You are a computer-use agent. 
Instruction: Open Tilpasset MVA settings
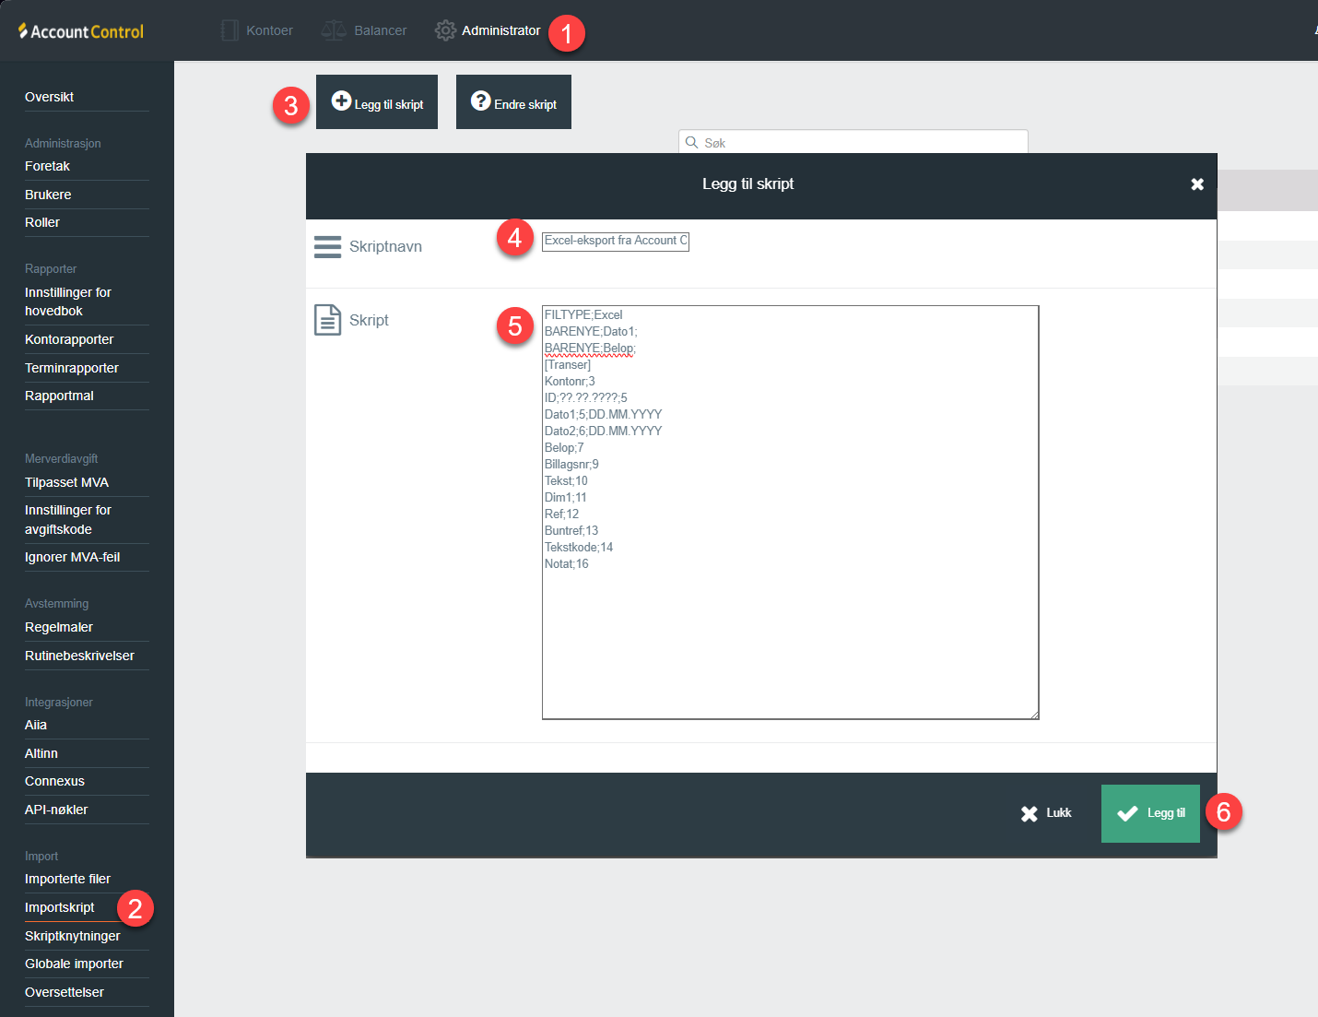pyautogui.click(x=66, y=482)
